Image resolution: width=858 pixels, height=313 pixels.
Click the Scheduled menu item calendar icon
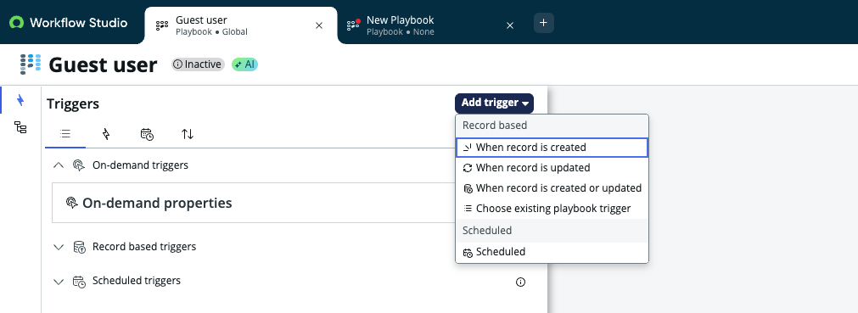[x=468, y=252]
